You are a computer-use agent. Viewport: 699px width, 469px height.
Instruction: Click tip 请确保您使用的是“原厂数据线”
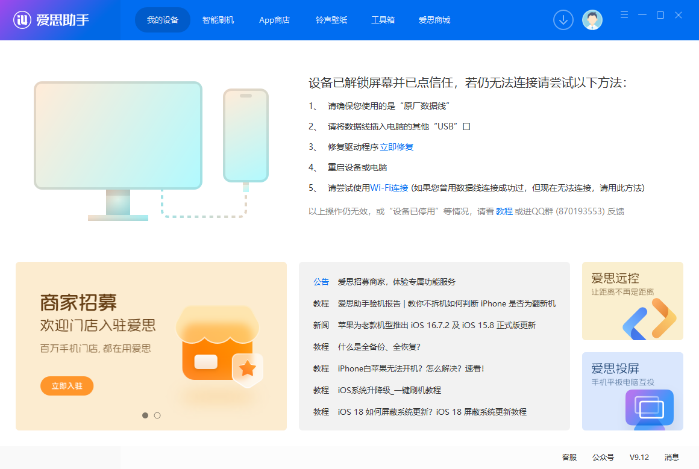pyautogui.click(x=388, y=106)
